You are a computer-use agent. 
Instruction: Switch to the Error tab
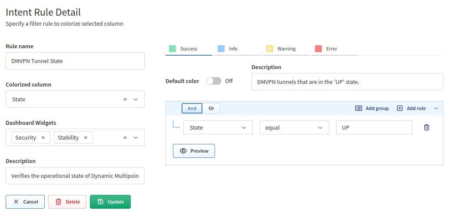click(331, 49)
